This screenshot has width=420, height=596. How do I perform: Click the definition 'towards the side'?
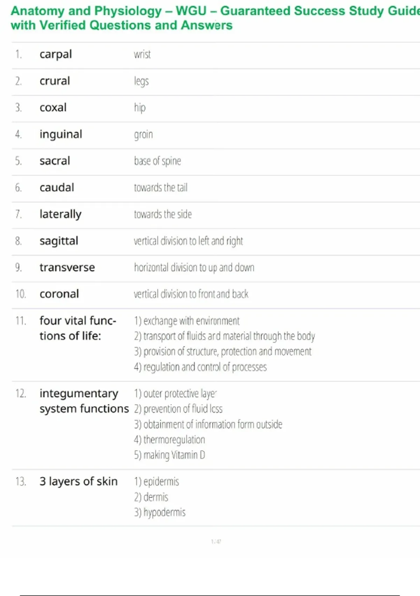point(163,214)
